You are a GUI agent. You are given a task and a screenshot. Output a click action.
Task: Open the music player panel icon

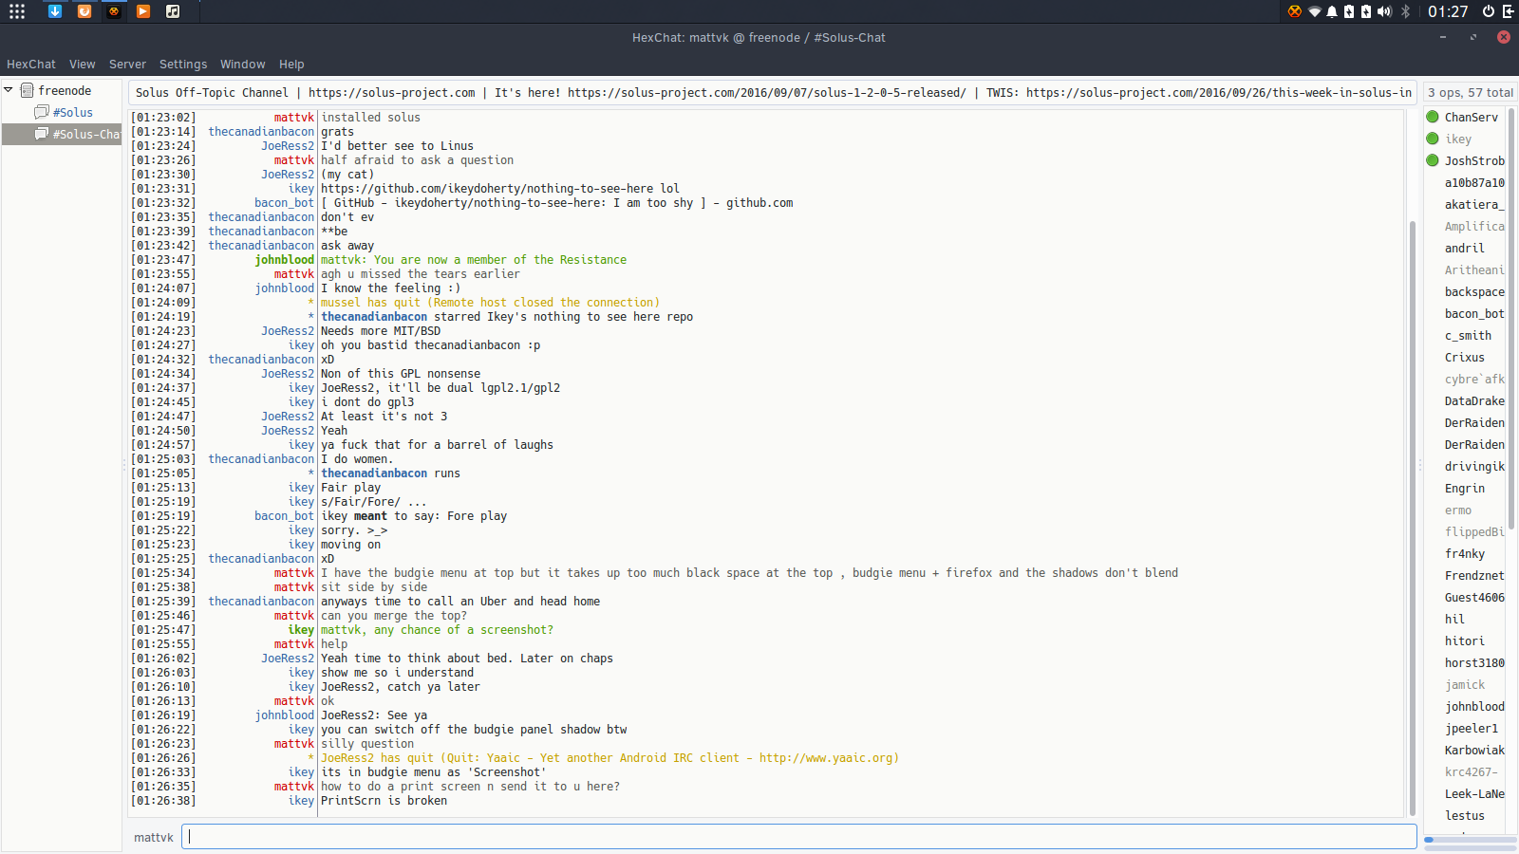pos(173,11)
